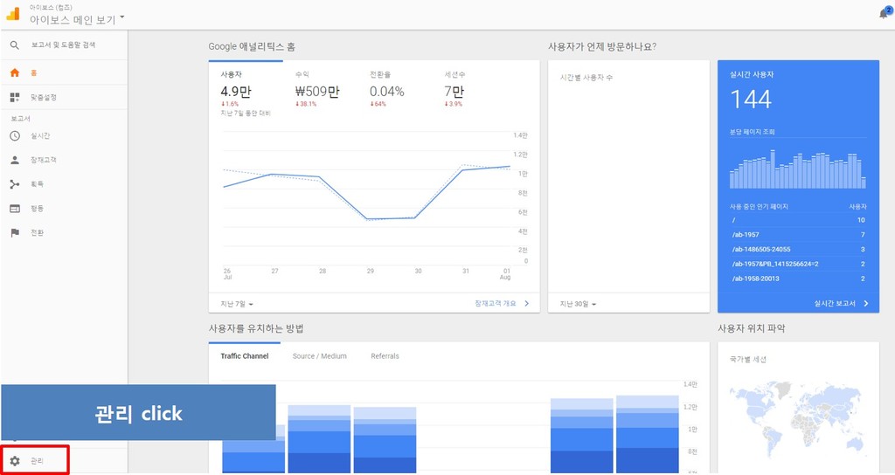
Task: Click the 실시간 clock icon
Action: click(x=15, y=135)
